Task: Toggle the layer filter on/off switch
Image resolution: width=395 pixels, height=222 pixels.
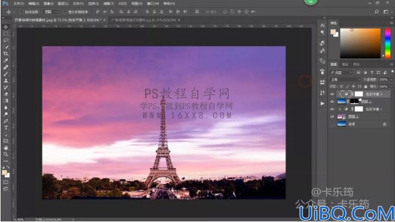Action: point(392,72)
